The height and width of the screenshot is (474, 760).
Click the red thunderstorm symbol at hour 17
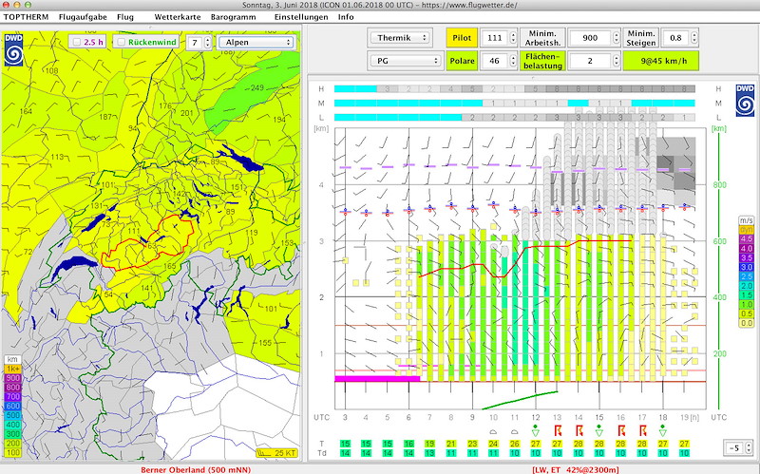pos(643,430)
